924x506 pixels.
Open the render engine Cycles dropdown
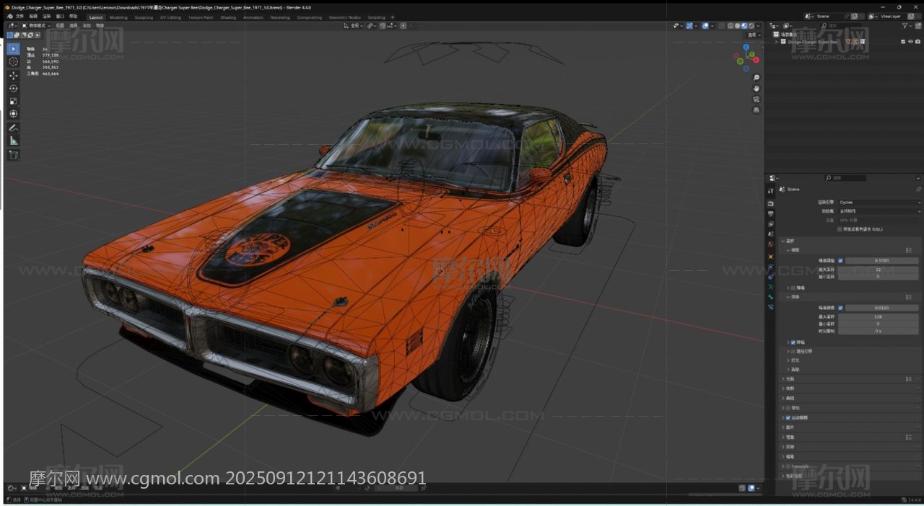(x=879, y=203)
